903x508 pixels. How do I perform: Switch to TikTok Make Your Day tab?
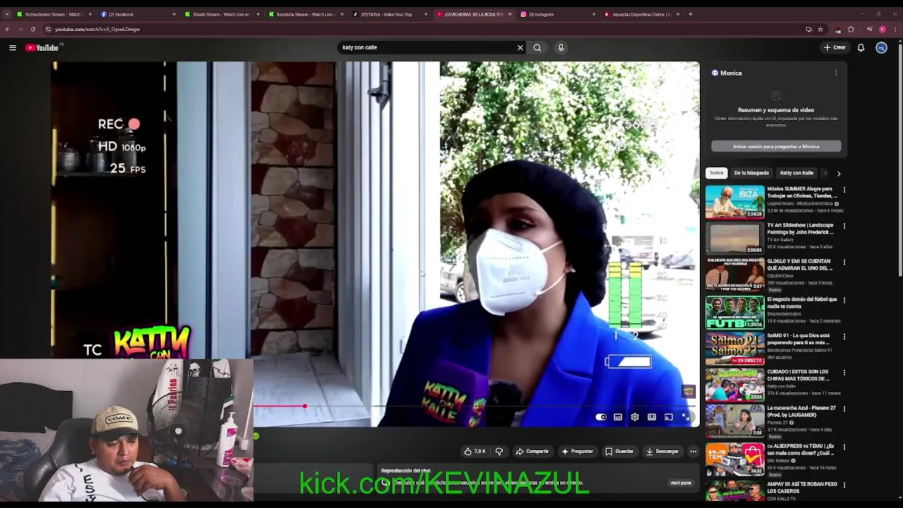click(x=390, y=14)
